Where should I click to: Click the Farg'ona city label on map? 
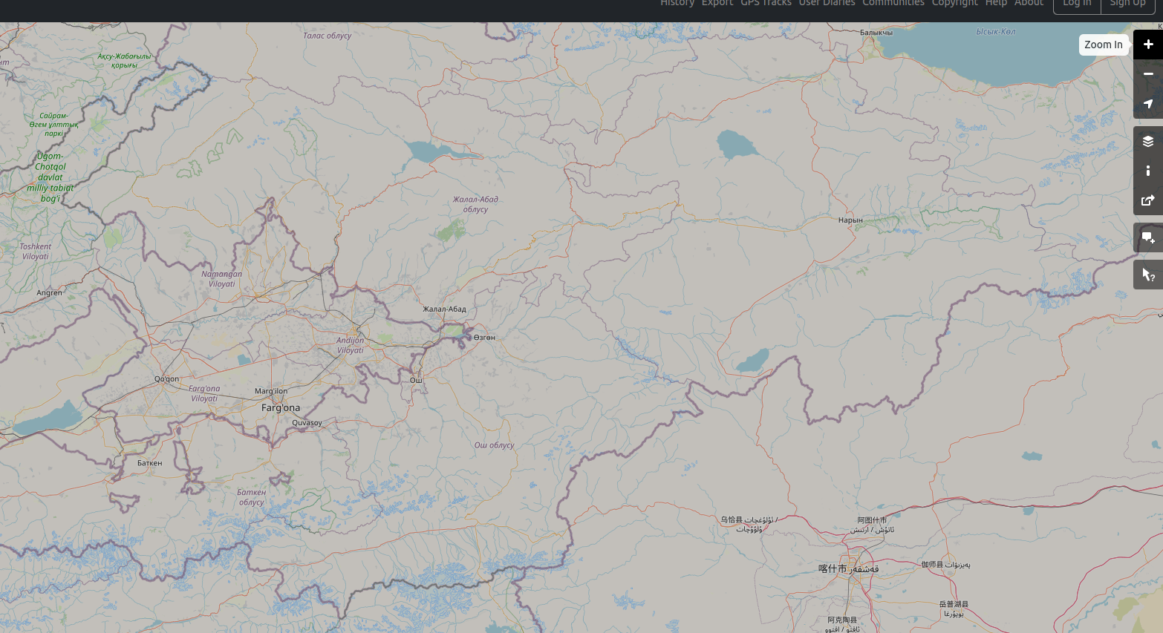pyautogui.click(x=281, y=408)
